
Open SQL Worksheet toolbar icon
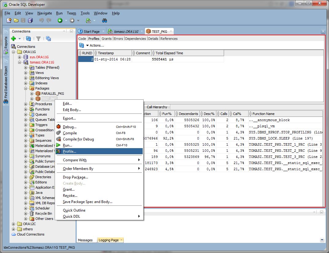point(88,20)
